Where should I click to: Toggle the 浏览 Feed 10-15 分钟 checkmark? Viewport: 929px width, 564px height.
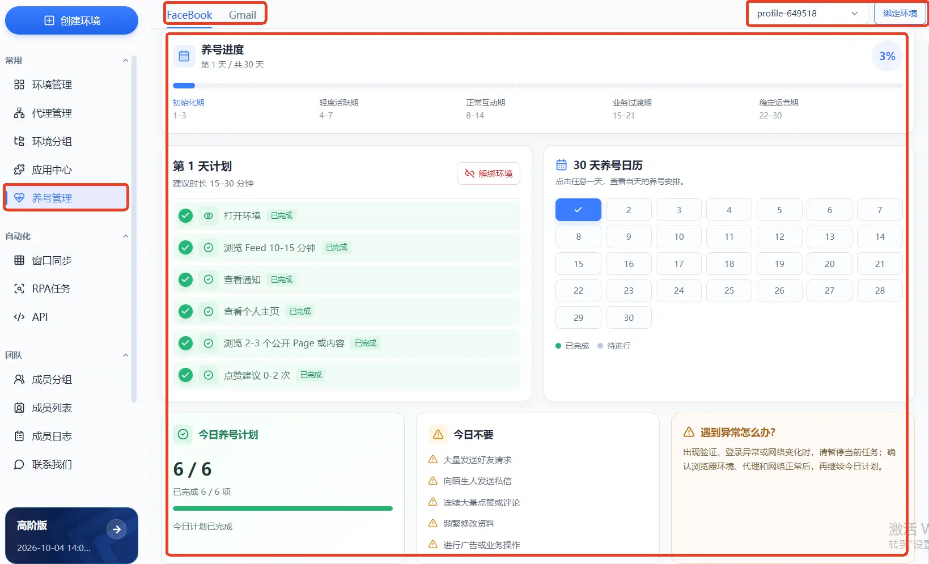point(185,248)
